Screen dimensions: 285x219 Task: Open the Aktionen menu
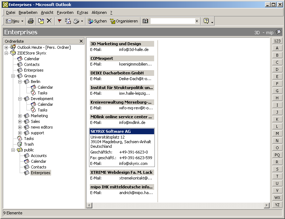coord(99,12)
